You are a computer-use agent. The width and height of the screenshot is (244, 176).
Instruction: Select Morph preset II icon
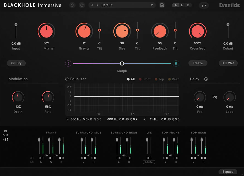coord(176,63)
